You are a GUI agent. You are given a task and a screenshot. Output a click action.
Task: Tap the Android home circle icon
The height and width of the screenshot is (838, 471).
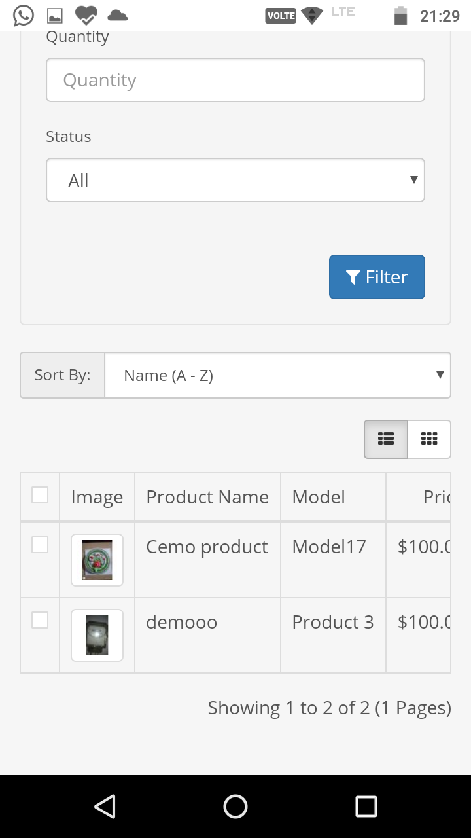pos(235,807)
